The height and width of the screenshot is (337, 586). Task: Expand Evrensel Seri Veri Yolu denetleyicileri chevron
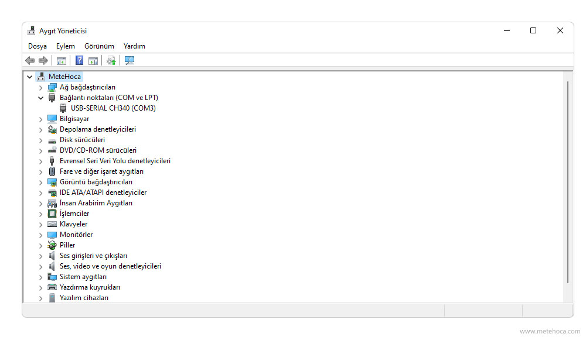[x=41, y=161]
